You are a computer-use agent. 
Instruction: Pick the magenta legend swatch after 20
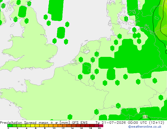101,126
